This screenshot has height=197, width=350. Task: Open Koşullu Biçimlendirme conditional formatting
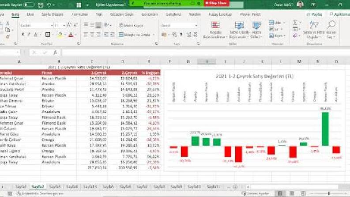(x=215, y=30)
